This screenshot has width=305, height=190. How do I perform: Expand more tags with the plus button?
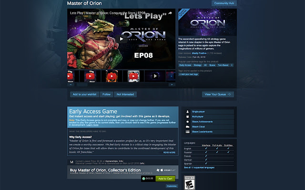232,65
